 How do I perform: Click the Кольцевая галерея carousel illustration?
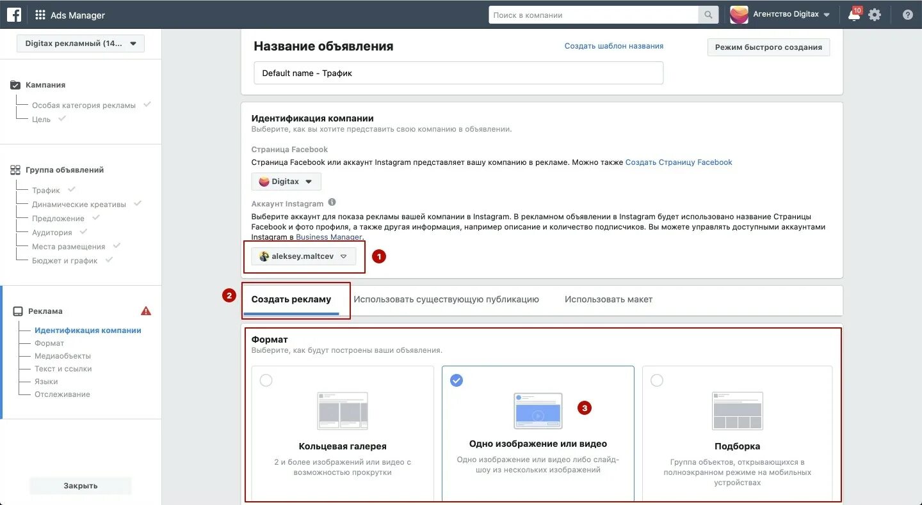click(343, 410)
